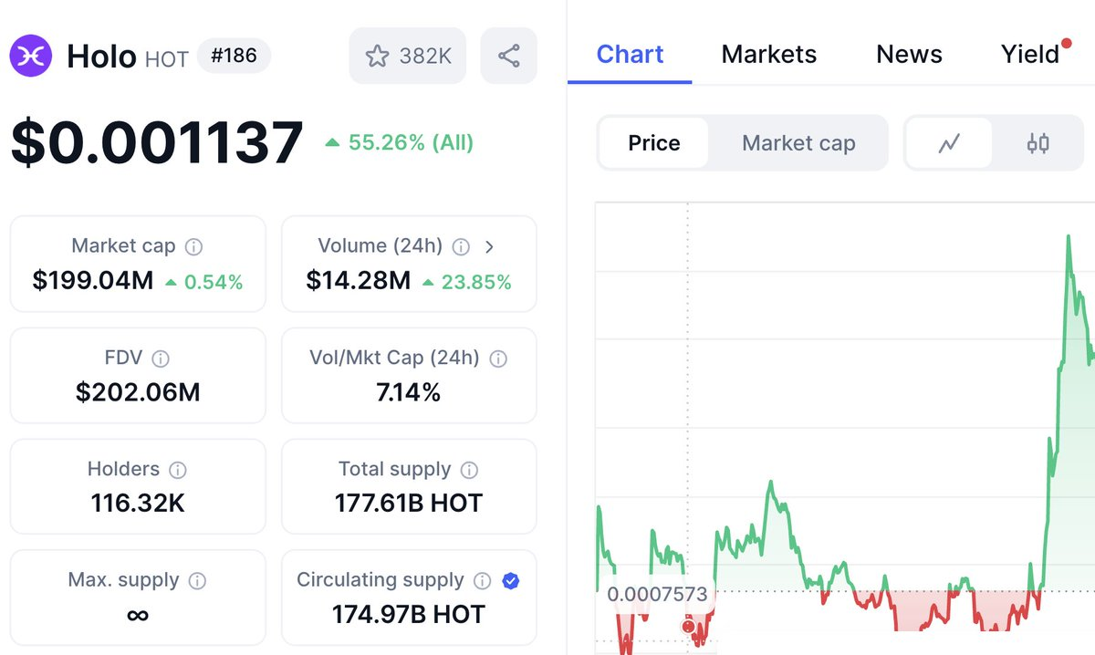1095x655 pixels.
Task: Click Holders info icon
Action: pos(178,470)
